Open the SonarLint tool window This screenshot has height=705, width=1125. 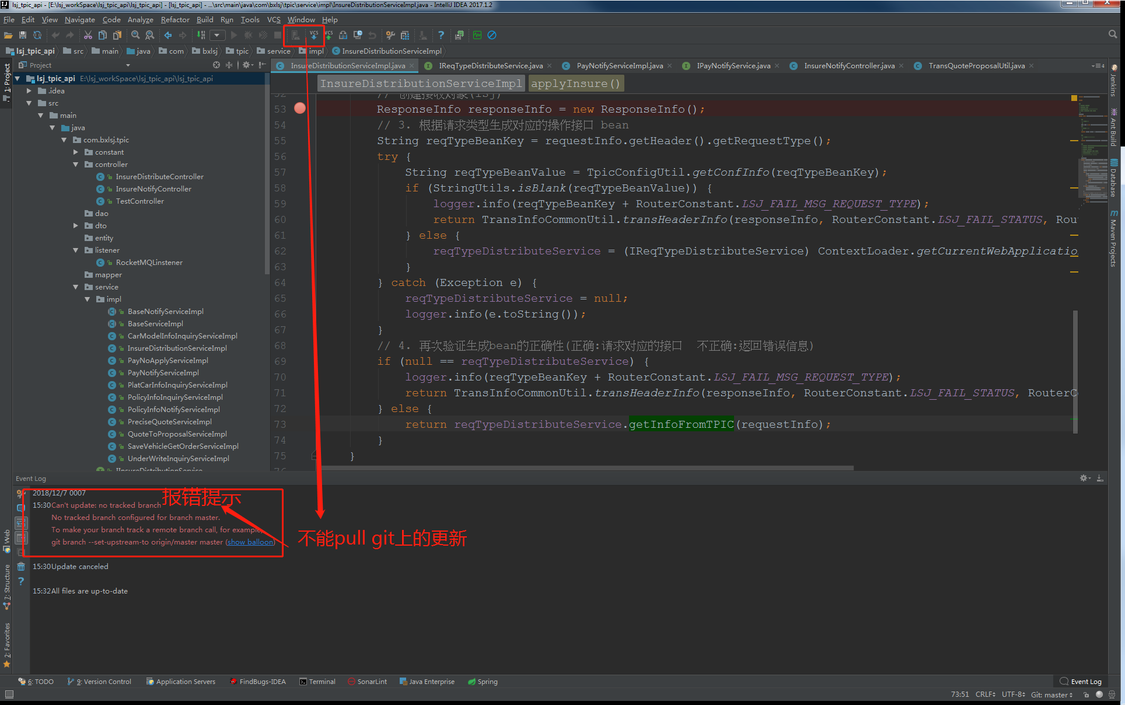click(367, 681)
